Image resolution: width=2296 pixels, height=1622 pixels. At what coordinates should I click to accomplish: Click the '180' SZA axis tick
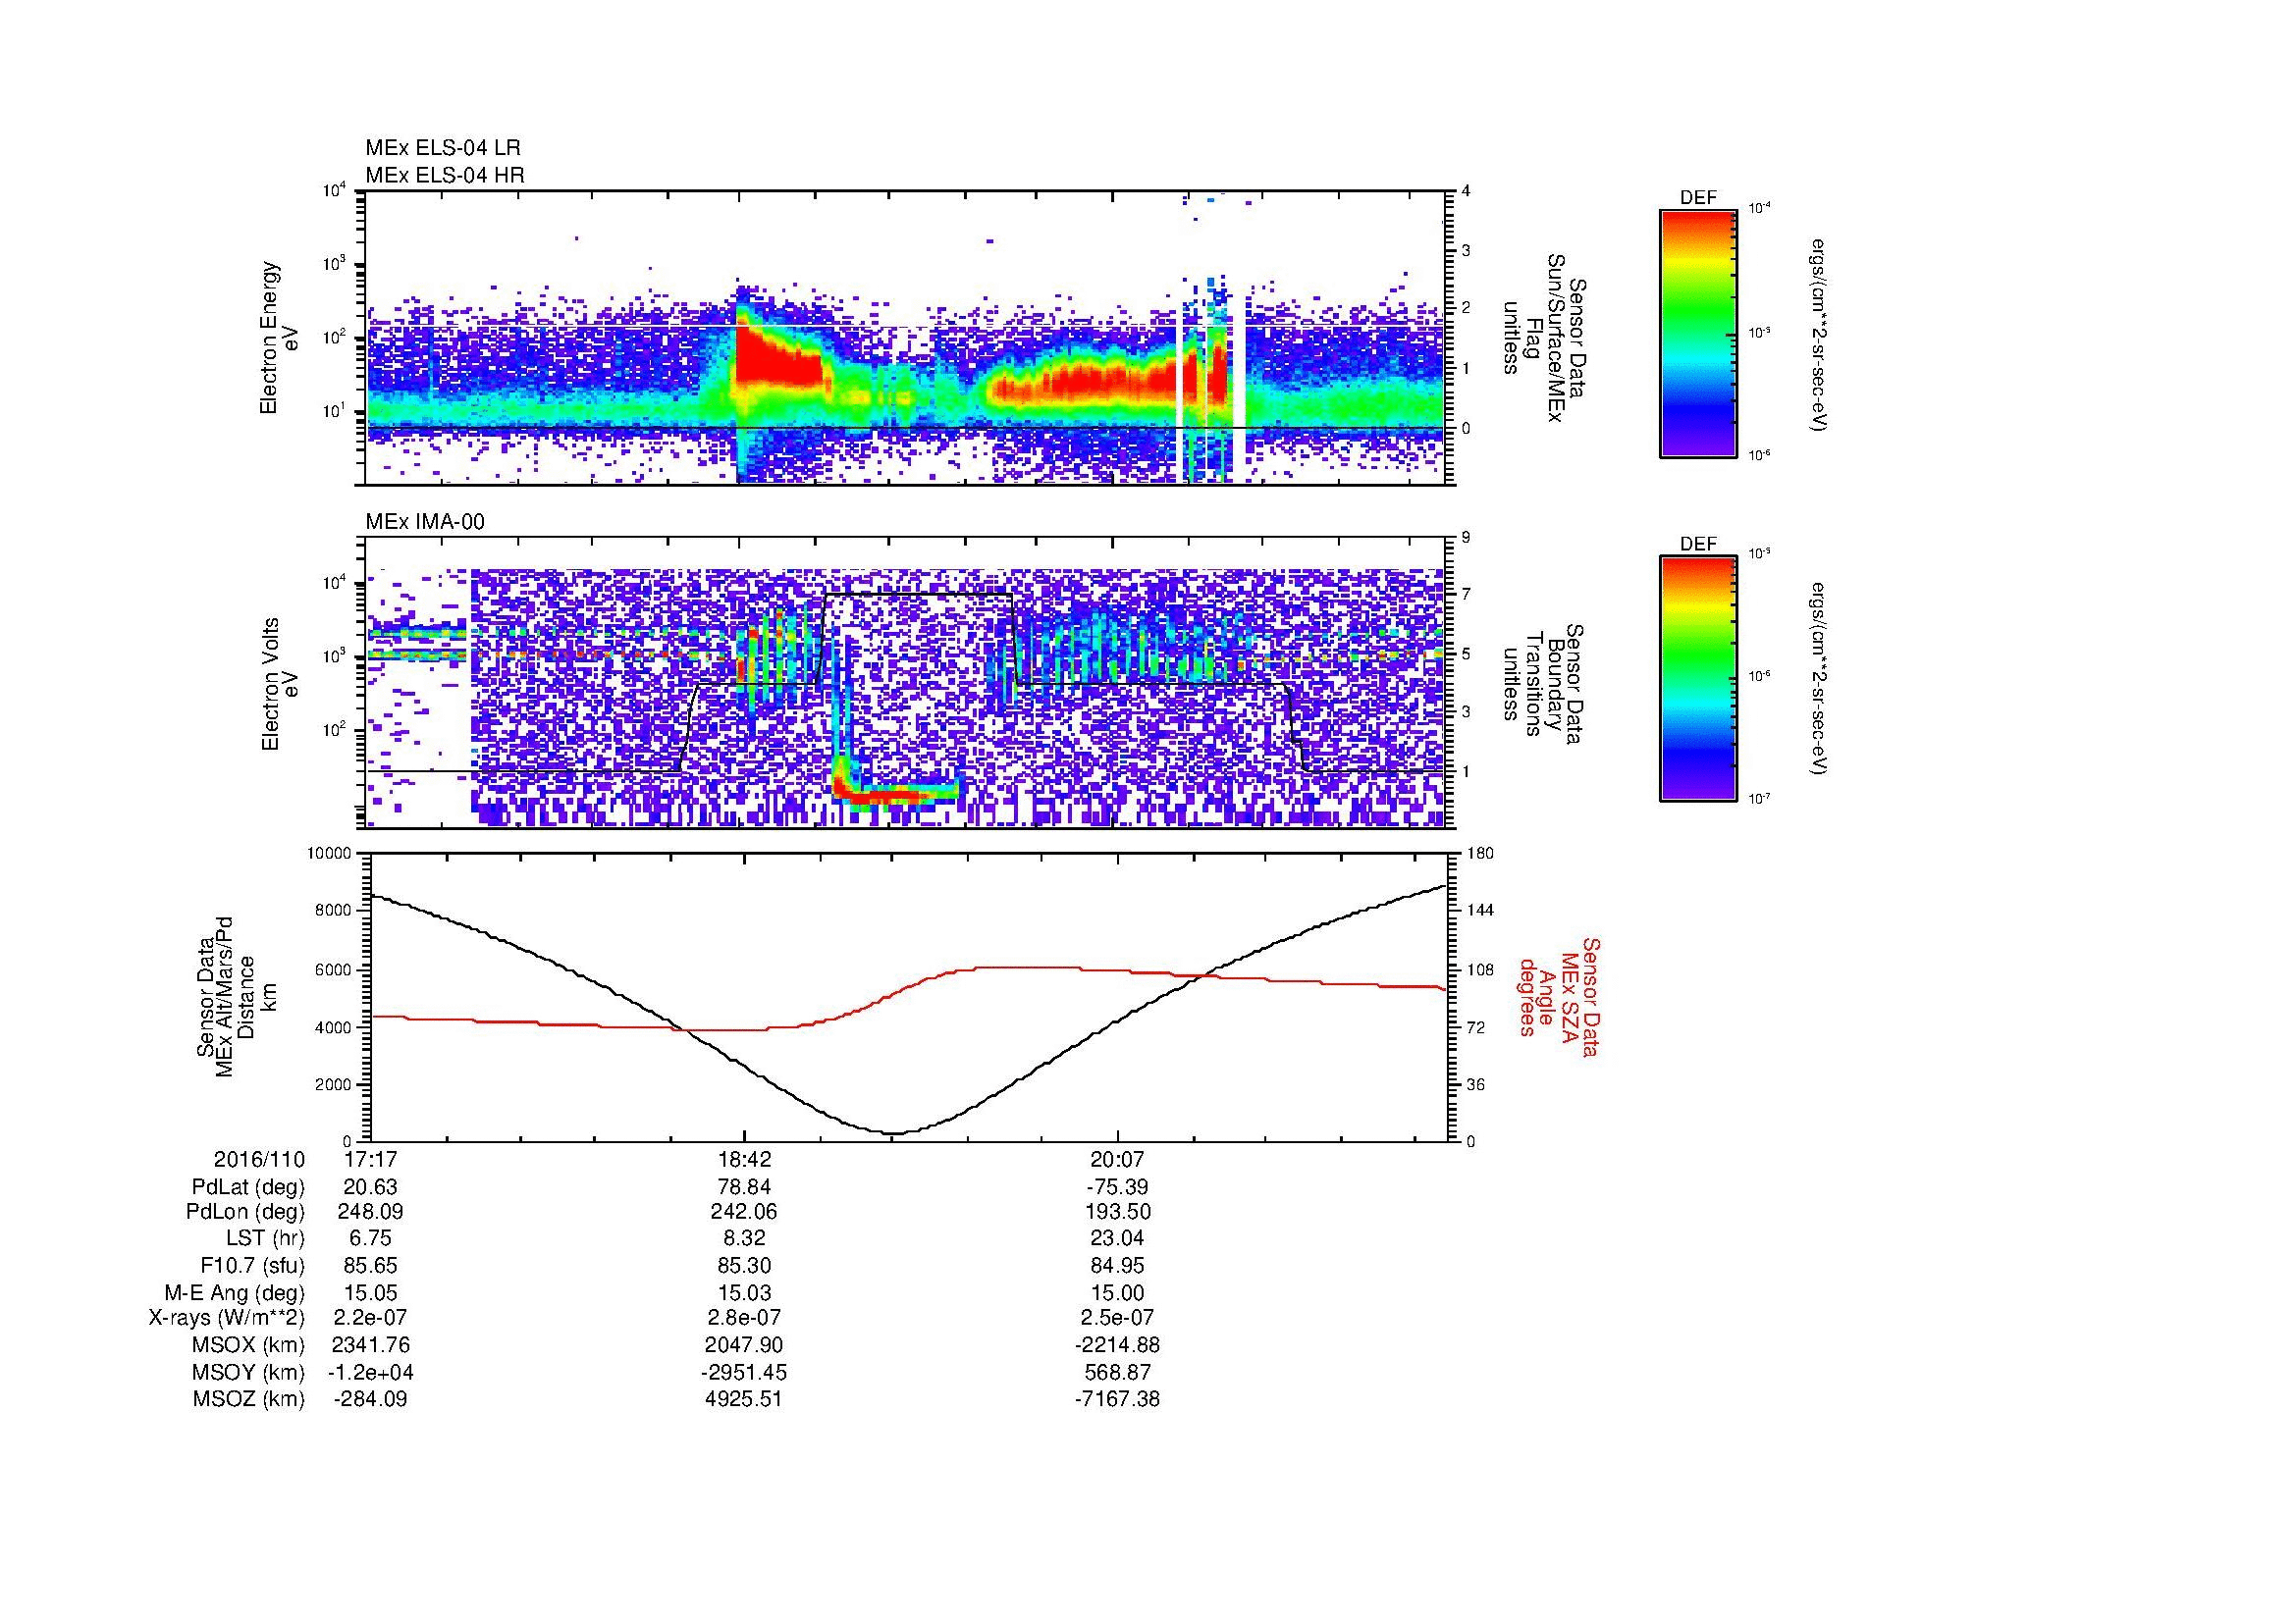click(x=1481, y=854)
